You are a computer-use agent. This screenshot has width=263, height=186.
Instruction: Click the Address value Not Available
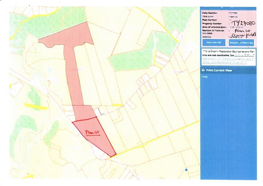coord(234,37)
